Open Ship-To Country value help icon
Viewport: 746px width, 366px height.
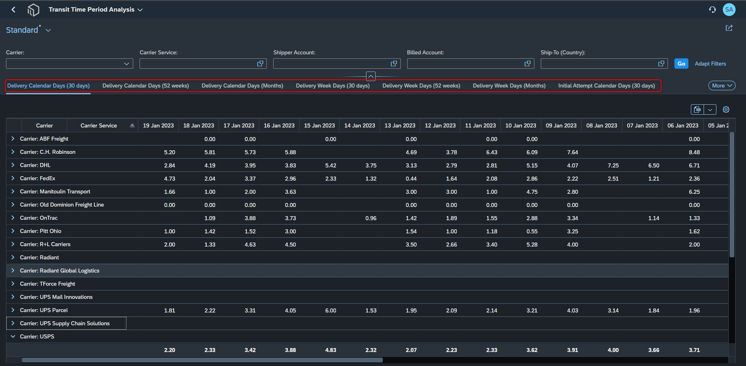pos(661,64)
